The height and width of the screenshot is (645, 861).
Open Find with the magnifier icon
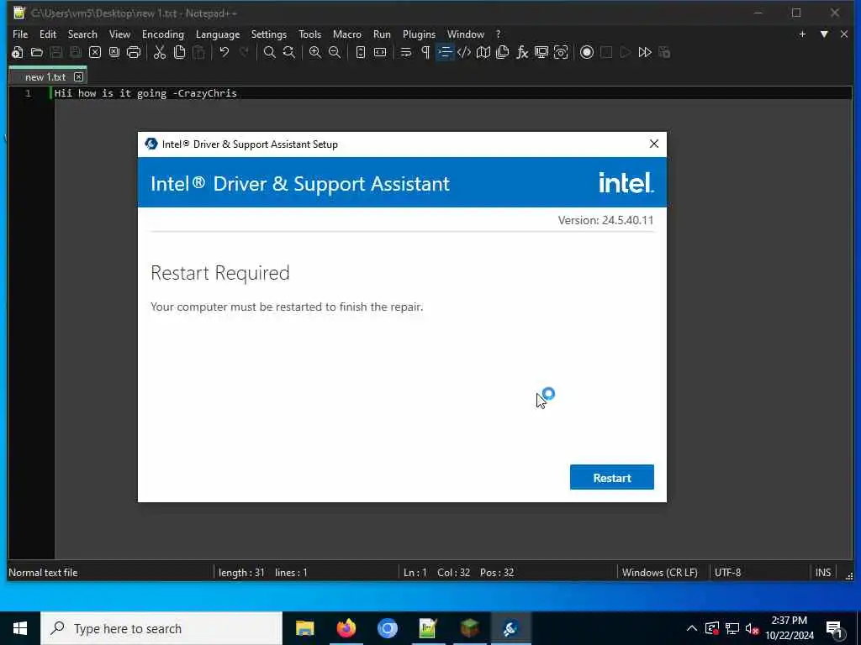point(270,53)
